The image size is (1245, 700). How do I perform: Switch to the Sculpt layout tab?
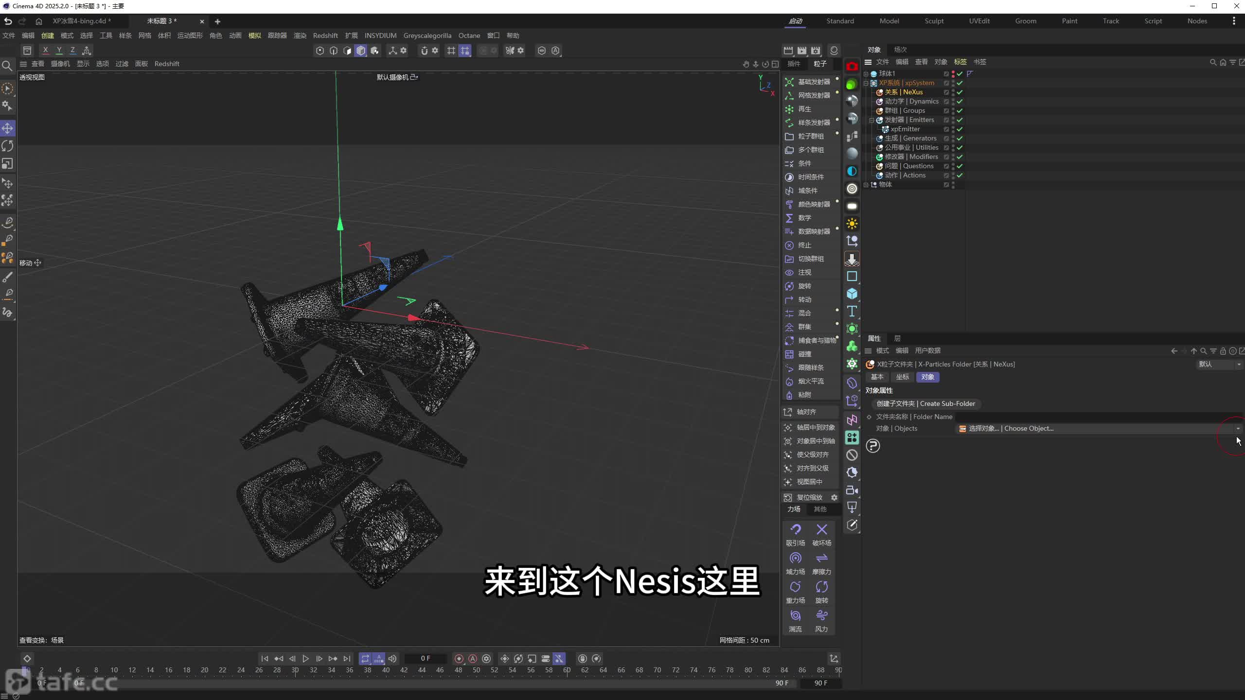[x=934, y=21]
